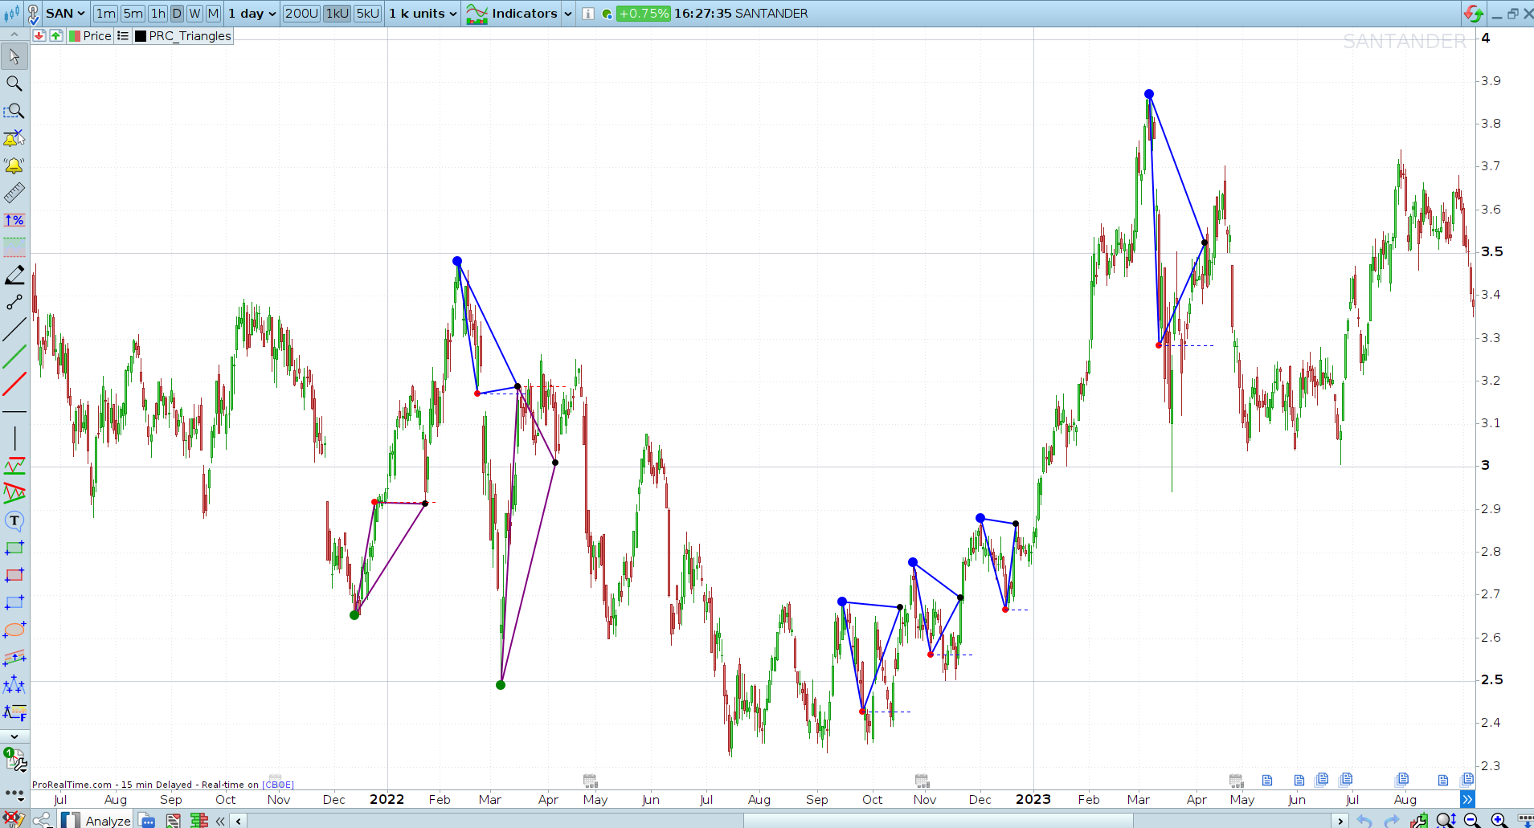Pick the vertical line tool
The height and width of the screenshot is (828, 1534).
tap(14, 438)
